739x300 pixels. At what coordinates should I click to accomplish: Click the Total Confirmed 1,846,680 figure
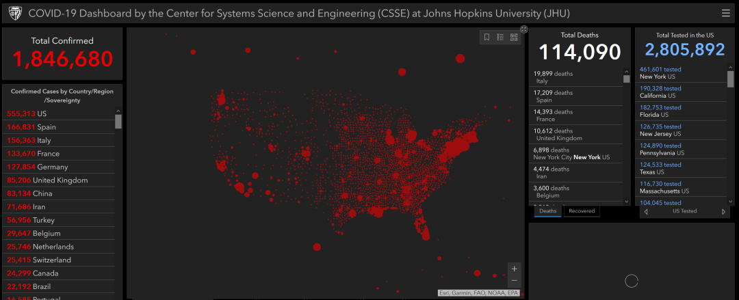point(63,59)
